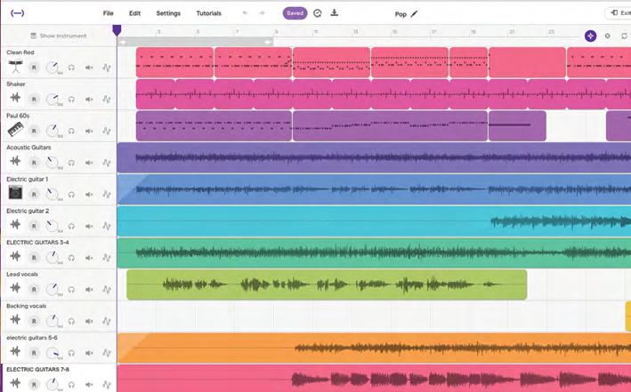Click bar 9 on timeline ruler
631x392 pixels.
[277, 31]
